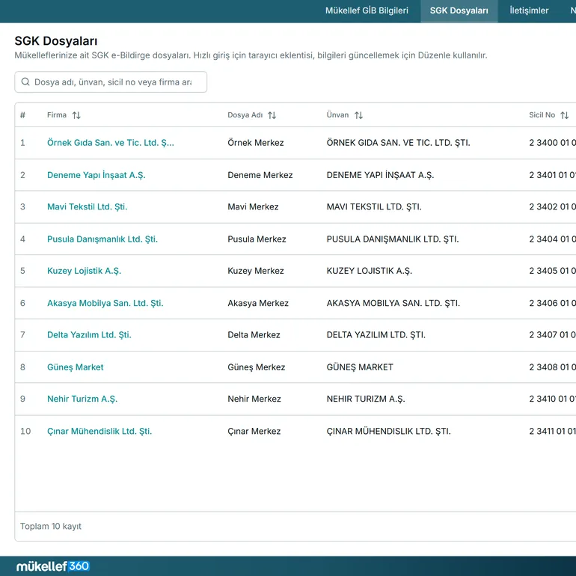Click sicil number starting 2 3404
The width and height of the screenshot is (576, 576).
[x=552, y=239]
